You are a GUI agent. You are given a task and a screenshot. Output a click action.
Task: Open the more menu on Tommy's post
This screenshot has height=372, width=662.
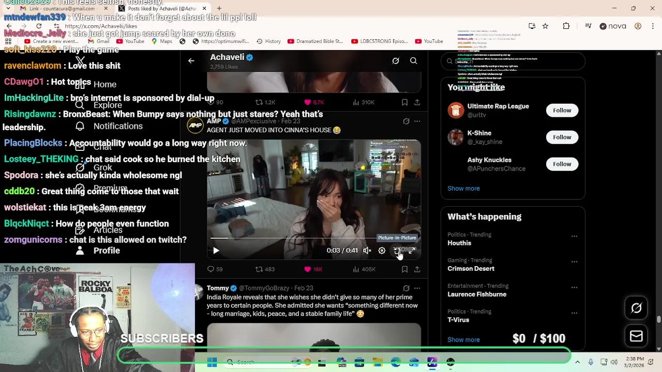tap(417, 288)
